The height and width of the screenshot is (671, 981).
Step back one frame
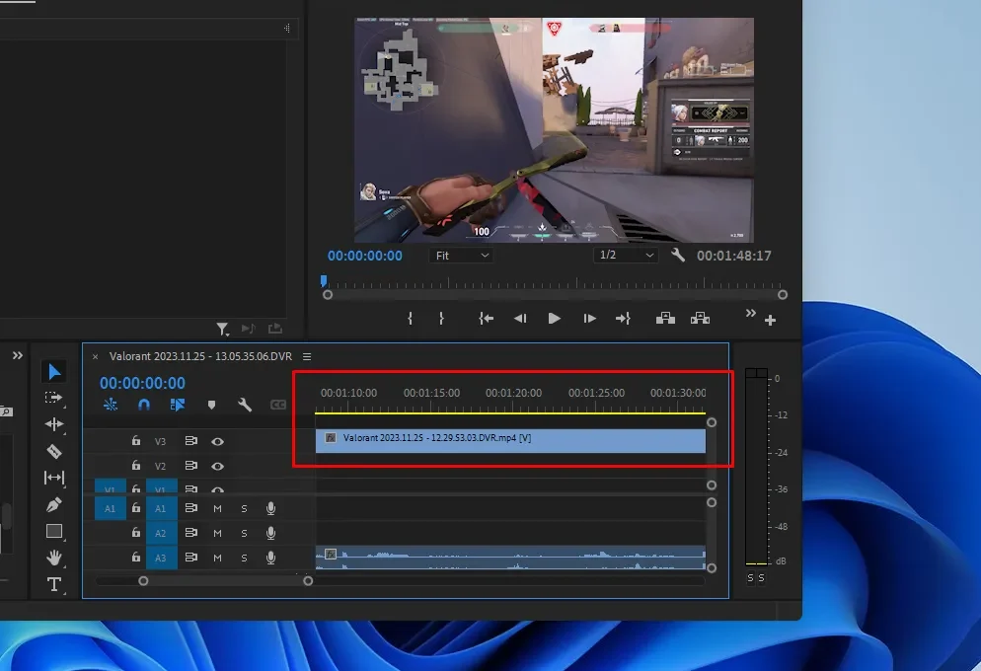519,319
